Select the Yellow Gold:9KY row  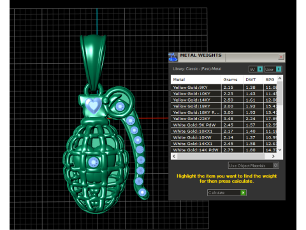224,88
